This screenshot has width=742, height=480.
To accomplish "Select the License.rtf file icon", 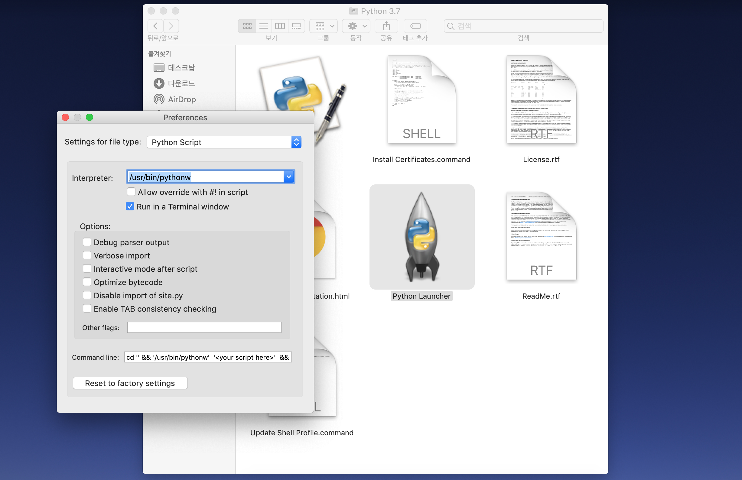I will click(x=541, y=100).
